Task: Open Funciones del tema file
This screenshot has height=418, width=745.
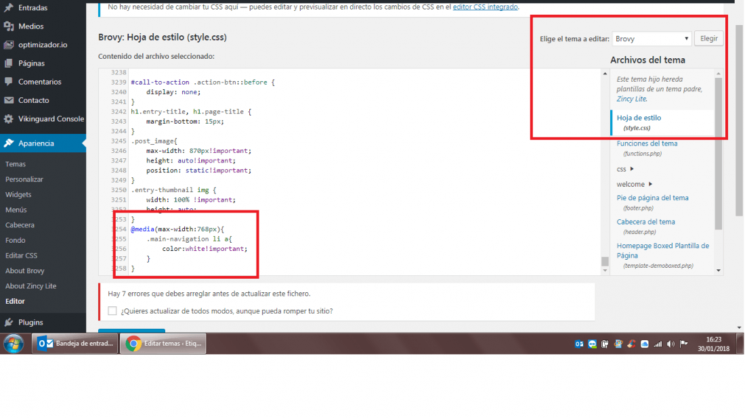Action: [647, 143]
